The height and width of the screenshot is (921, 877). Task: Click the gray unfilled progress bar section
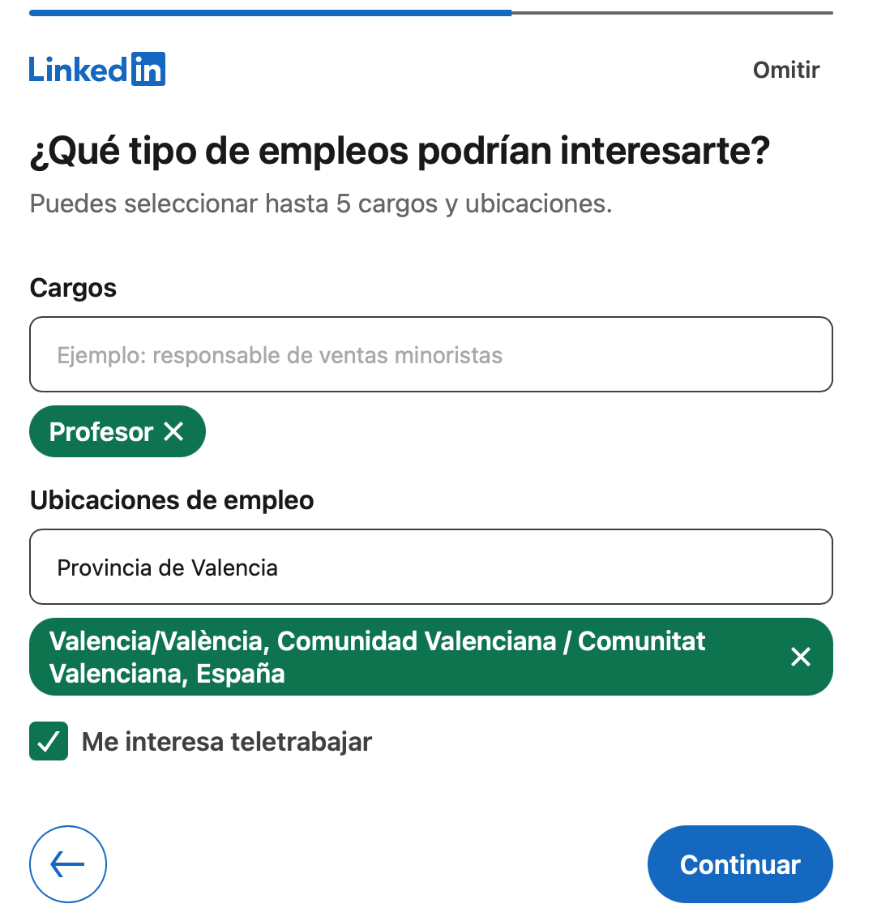(672, 13)
